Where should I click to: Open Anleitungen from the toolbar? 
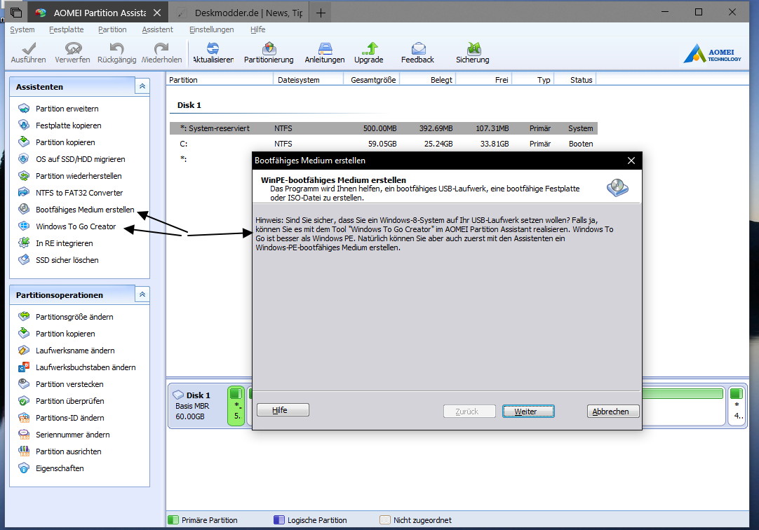[x=325, y=53]
